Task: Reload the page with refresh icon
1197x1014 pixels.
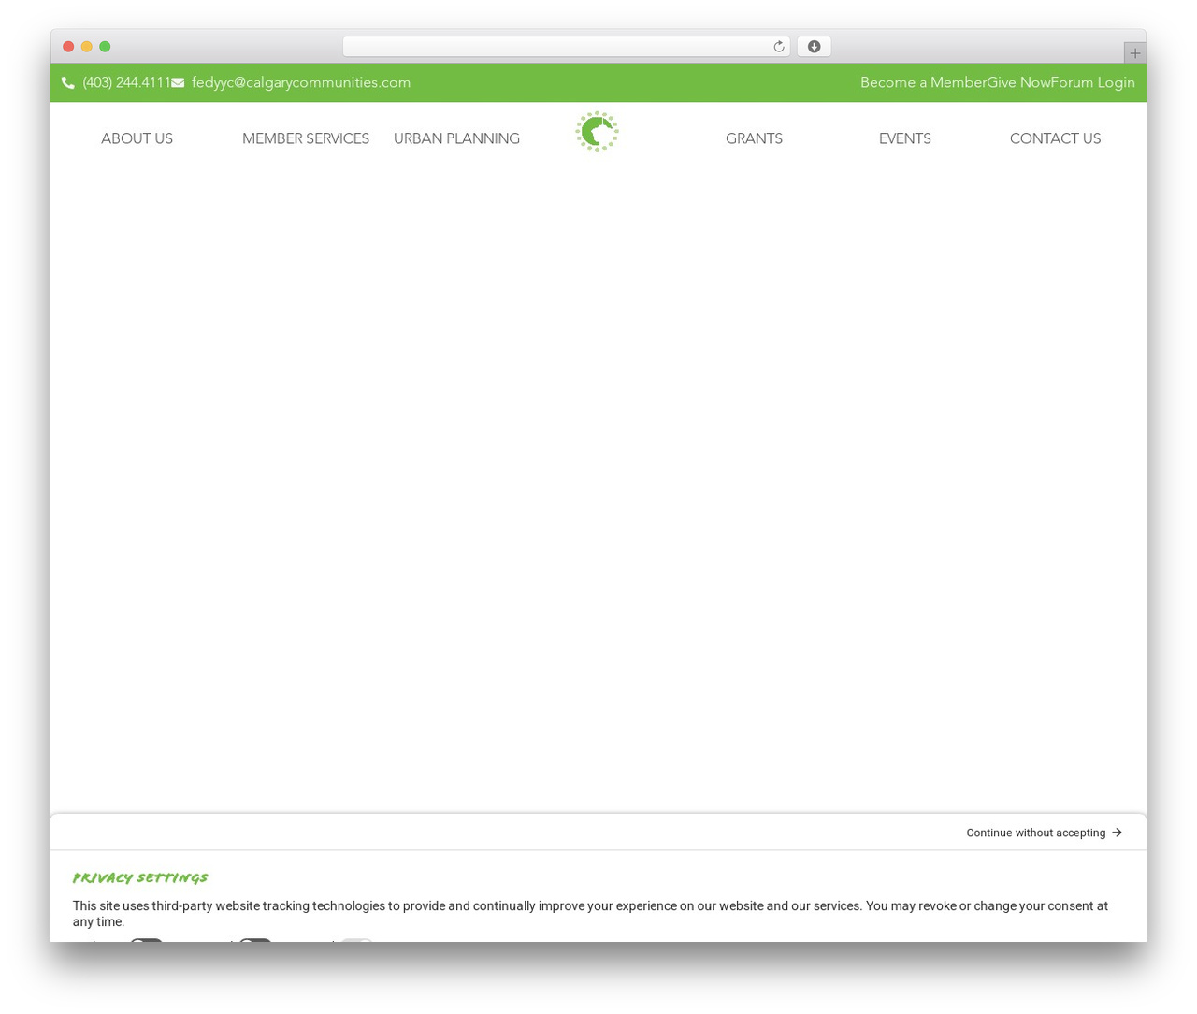Action: (778, 47)
